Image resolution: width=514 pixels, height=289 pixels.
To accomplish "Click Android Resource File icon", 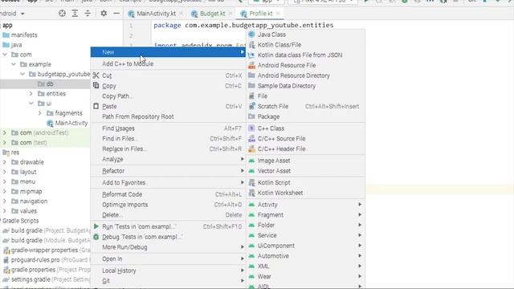I will click(251, 65).
